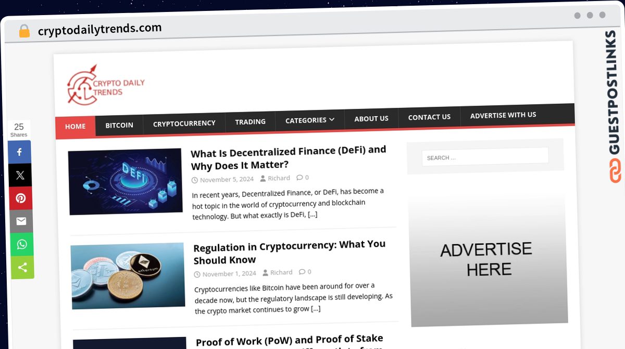Open Advertise With Us in the navigation
The width and height of the screenshot is (625, 349).
click(x=503, y=115)
